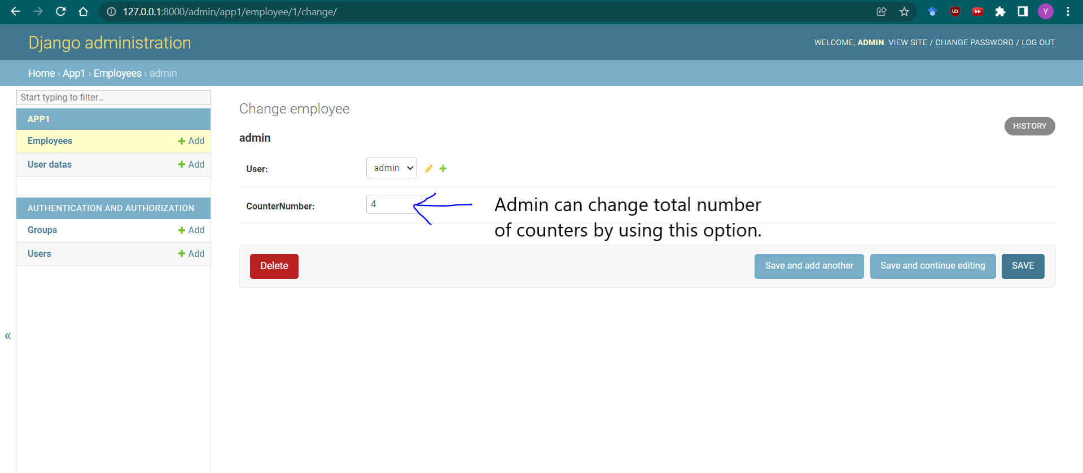The height and width of the screenshot is (473, 1083).
Task: Open Groups in the sidebar
Action: [42, 230]
